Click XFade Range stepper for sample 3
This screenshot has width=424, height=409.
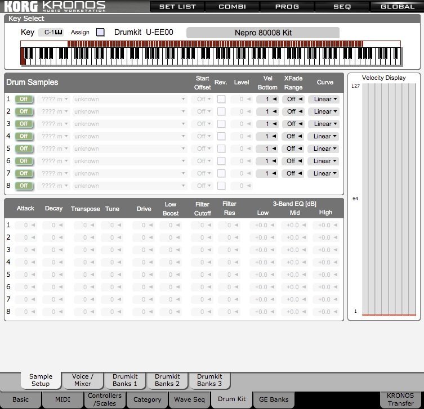click(x=293, y=124)
